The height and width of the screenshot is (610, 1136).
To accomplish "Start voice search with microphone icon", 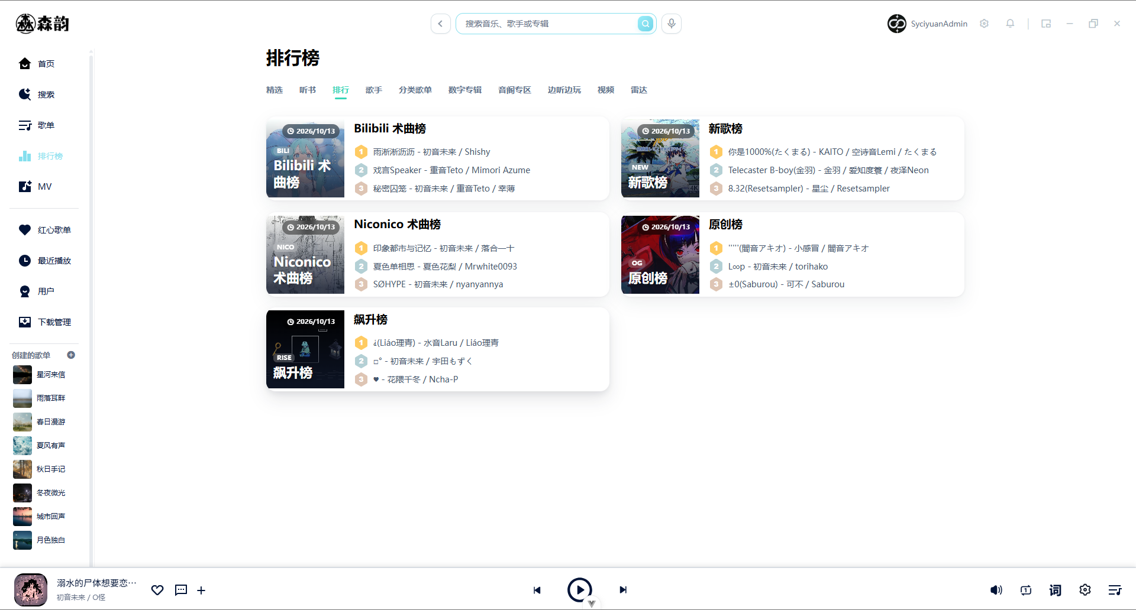I will 672,24.
